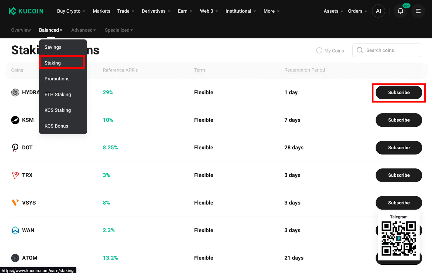Select KCS Bonus menu entry
The width and height of the screenshot is (432, 273).
point(63,126)
